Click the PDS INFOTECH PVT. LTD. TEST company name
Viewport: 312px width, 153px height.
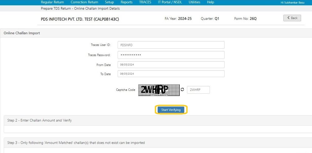click(80, 19)
